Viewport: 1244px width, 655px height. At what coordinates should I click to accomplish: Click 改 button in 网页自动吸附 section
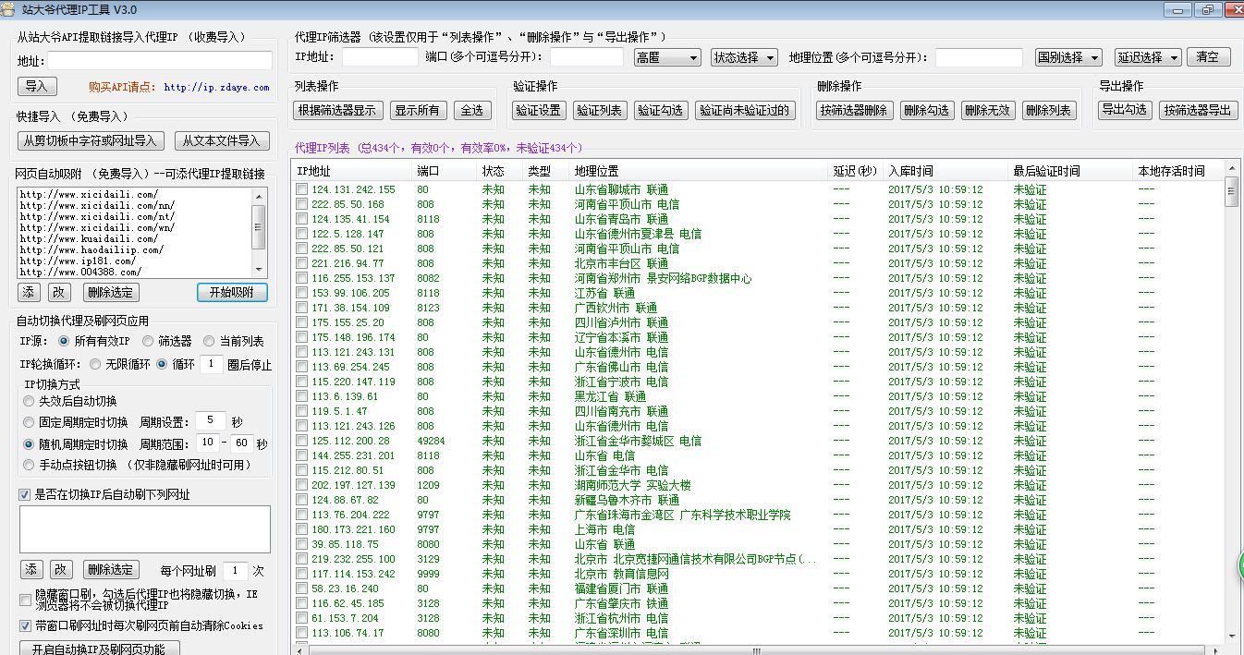click(59, 292)
